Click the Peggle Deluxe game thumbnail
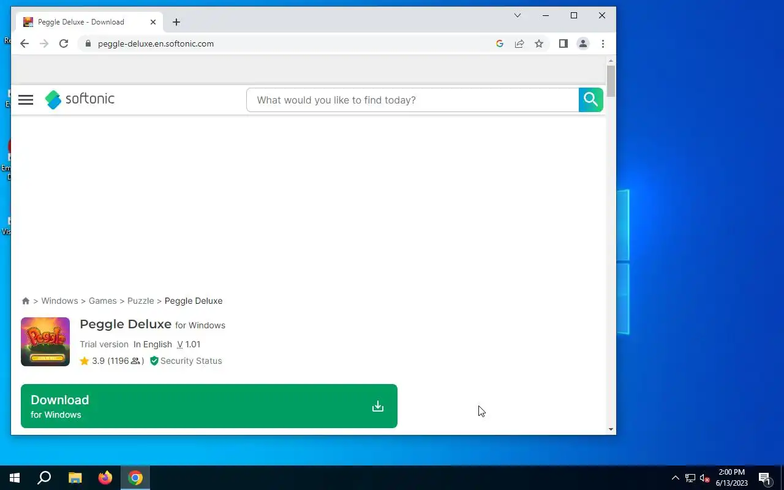This screenshot has height=490, width=784. (x=45, y=342)
